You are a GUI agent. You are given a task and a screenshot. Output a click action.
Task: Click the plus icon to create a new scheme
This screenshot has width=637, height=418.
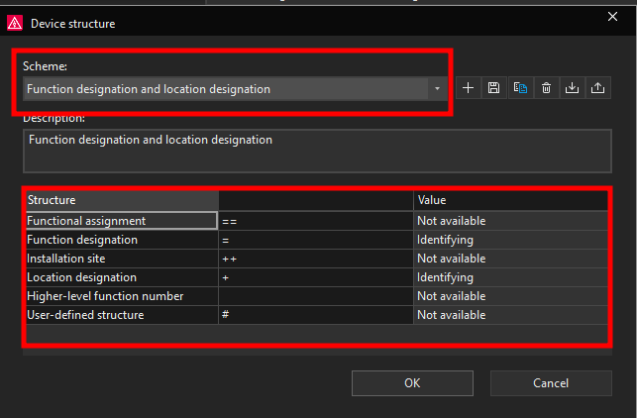pos(469,88)
